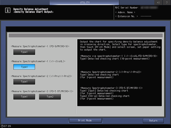Image resolution: width=171 pixels, height=128 pixels.
Task: Click the Measure Spectrophotometer-1 (i1-iSisXL) label
Action: (38, 61)
